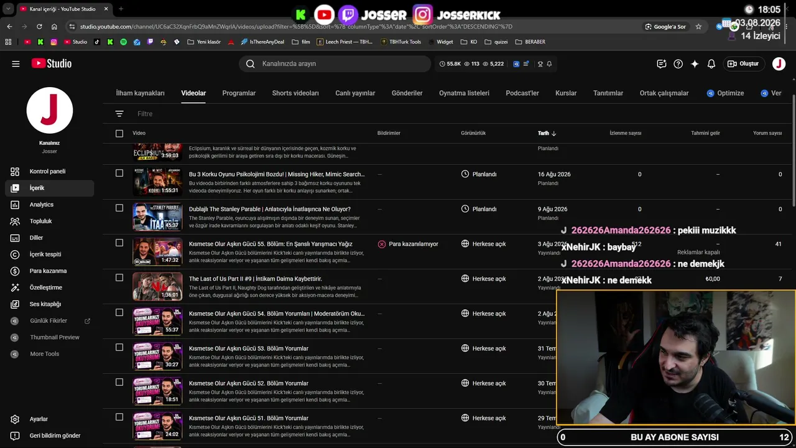Open Özelleştirme customization page
796x448 pixels.
point(46,287)
